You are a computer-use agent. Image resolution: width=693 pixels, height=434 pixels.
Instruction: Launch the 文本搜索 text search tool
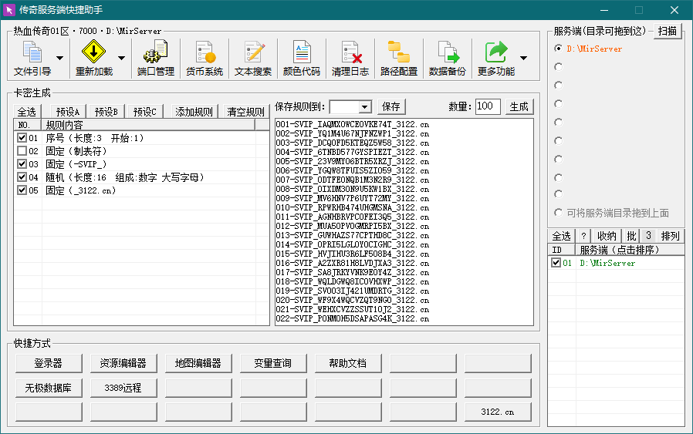pyautogui.click(x=253, y=59)
